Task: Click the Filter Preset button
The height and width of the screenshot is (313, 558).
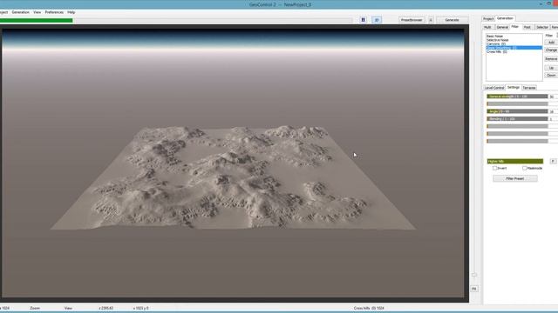Action: tap(515, 178)
